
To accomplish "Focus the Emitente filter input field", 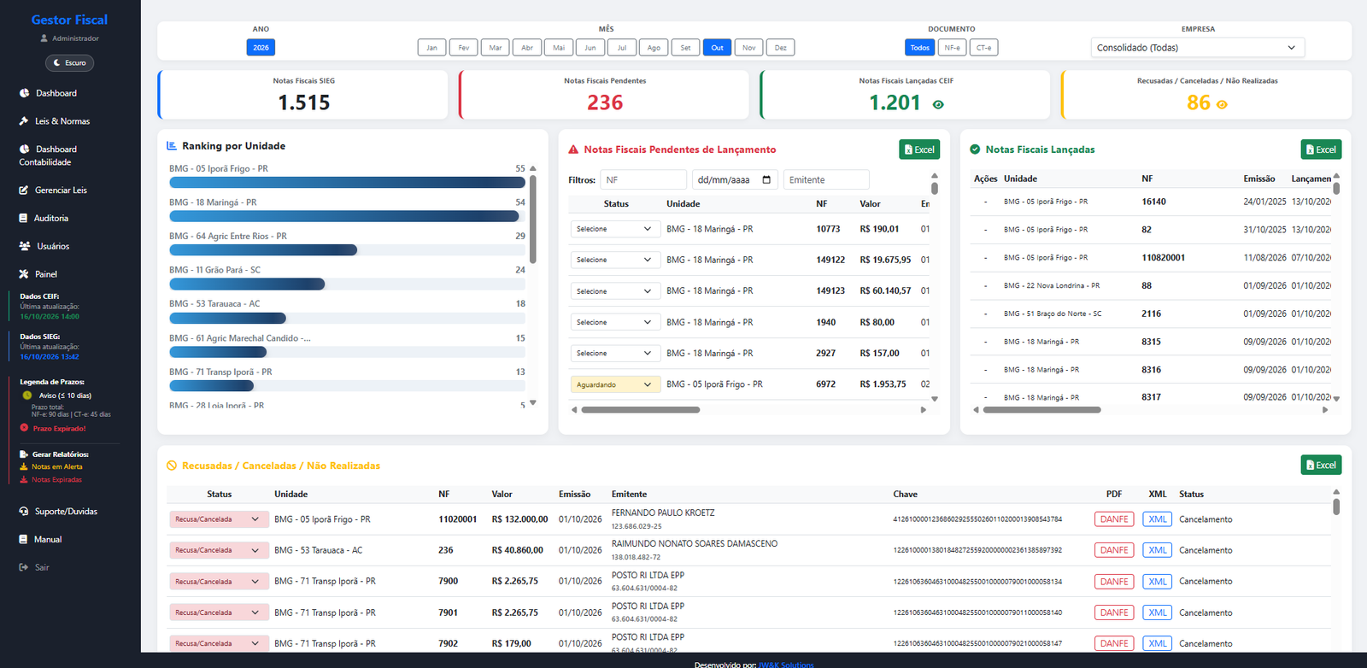I will pos(826,179).
